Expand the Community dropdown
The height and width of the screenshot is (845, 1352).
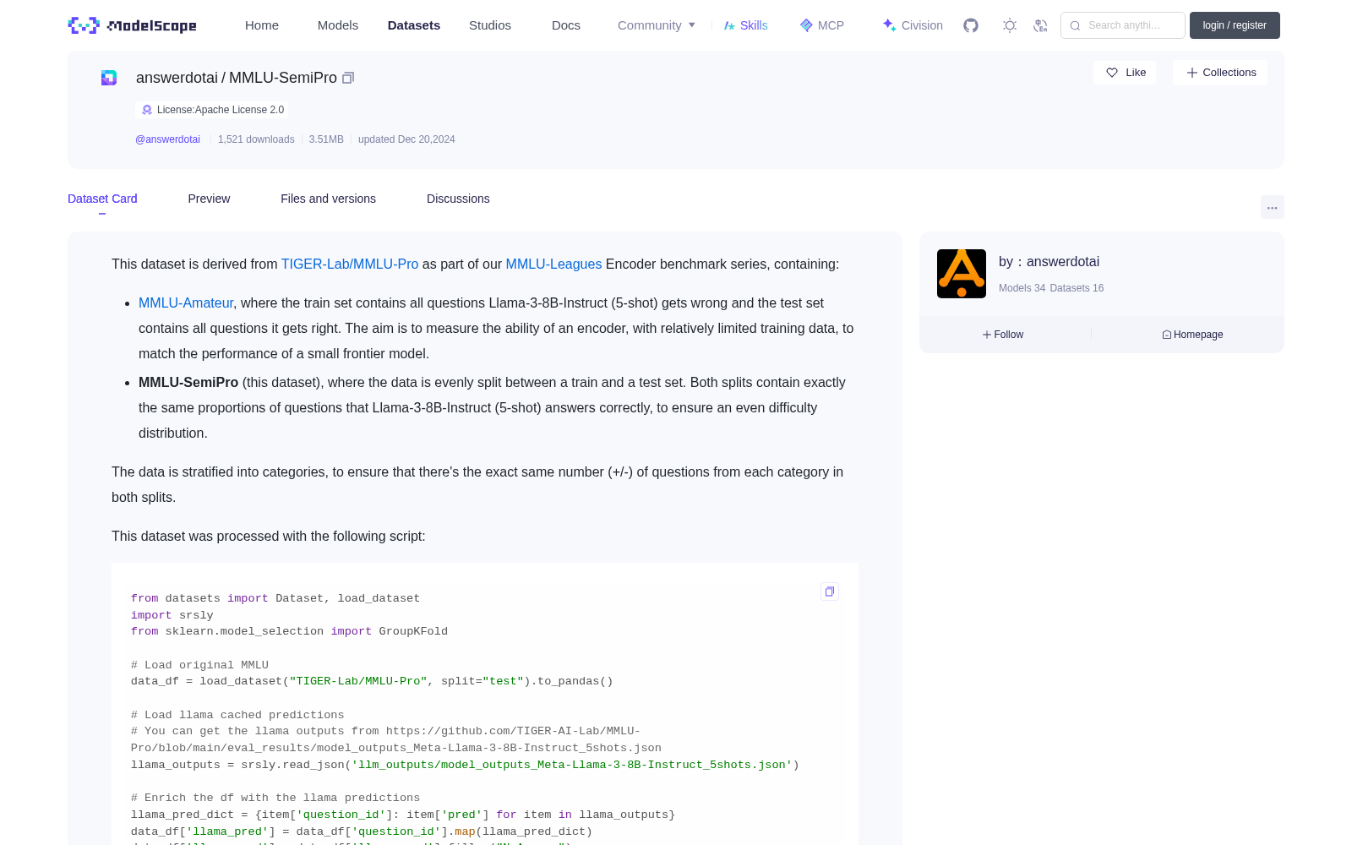point(657,25)
